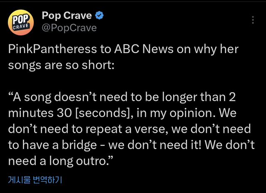This screenshot has height=193, width=266.
Task: Click the phrase "songs are so short:"
Action: click(61, 65)
